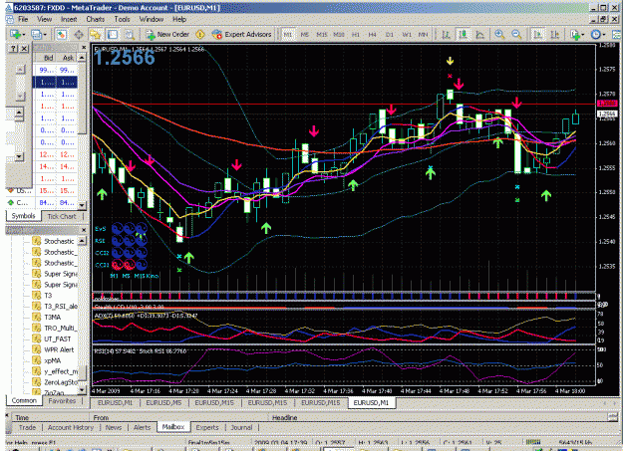The width and height of the screenshot is (623, 451).
Task: Expand the Periods dropdown arrow
Action: pos(603,35)
